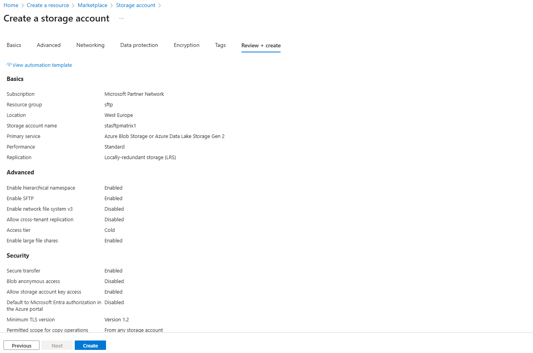This screenshot has width=533, height=353.
Task: Open the ellipsis more options menu
Action: pyautogui.click(x=122, y=18)
